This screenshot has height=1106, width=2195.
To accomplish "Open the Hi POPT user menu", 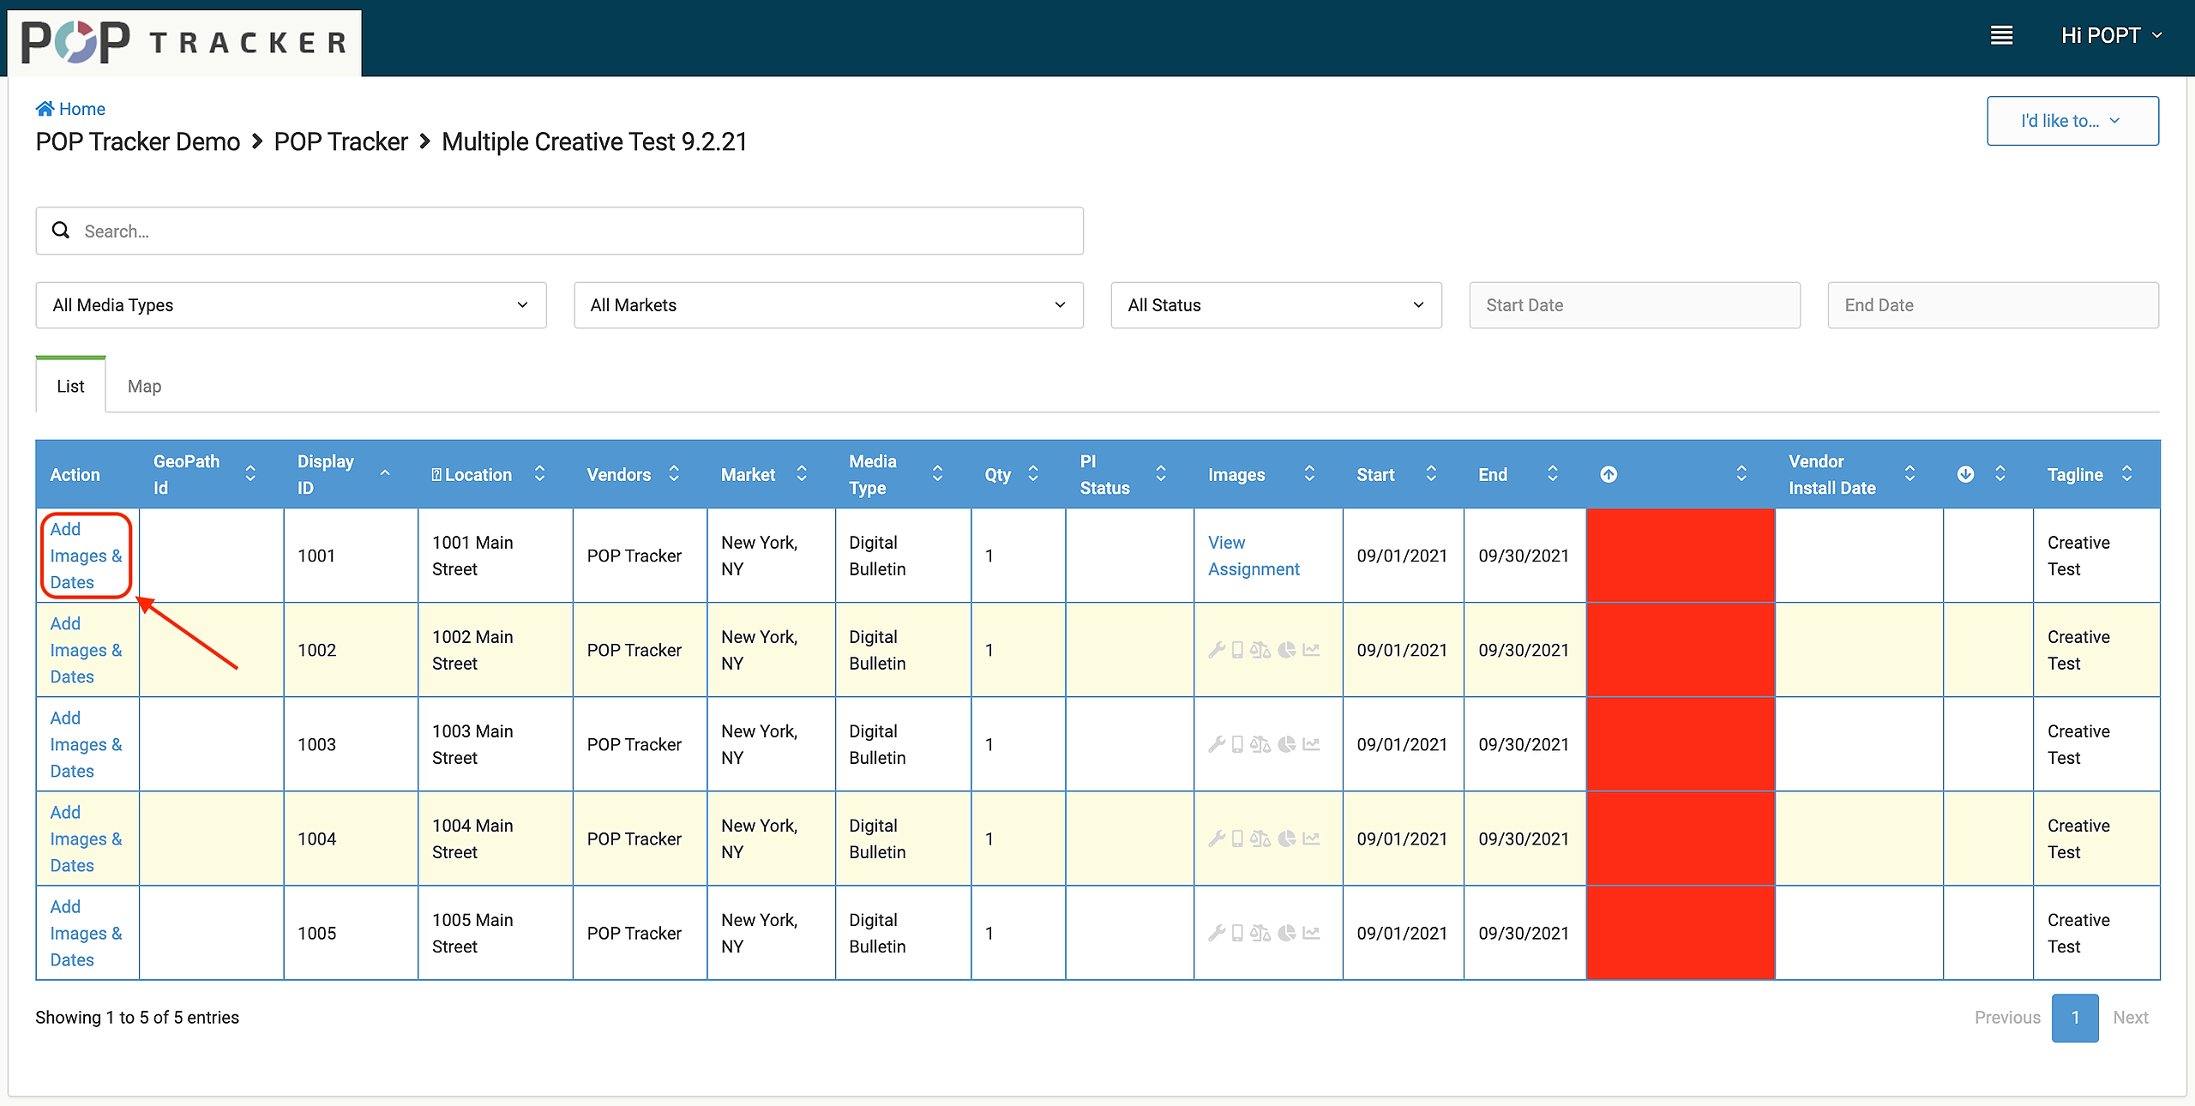I will coord(2112,35).
